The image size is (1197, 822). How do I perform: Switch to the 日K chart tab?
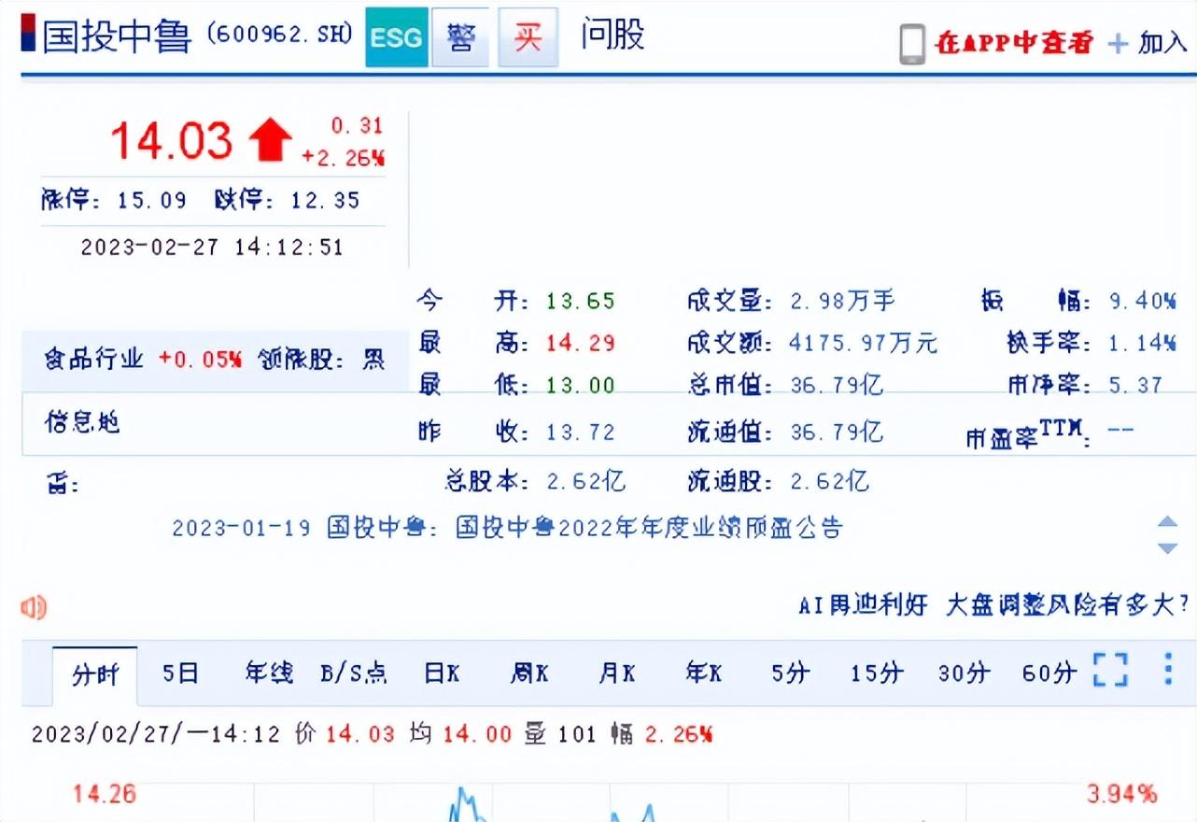pos(442,673)
